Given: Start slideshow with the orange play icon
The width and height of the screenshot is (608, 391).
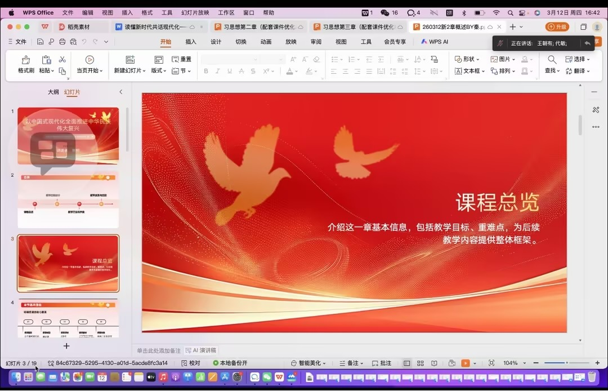Looking at the screenshot, I should (466, 363).
